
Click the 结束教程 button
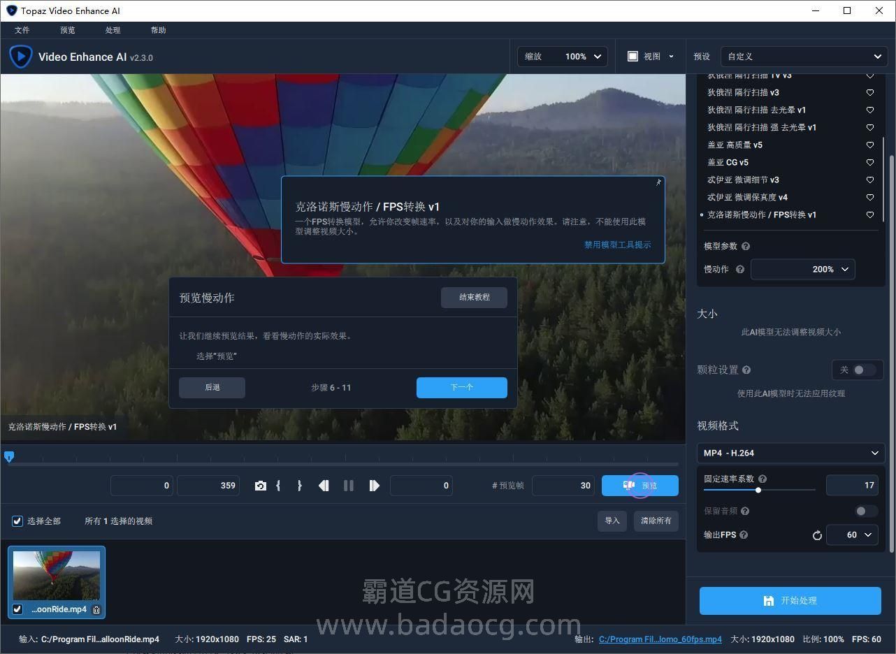pyautogui.click(x=474, y=298)
